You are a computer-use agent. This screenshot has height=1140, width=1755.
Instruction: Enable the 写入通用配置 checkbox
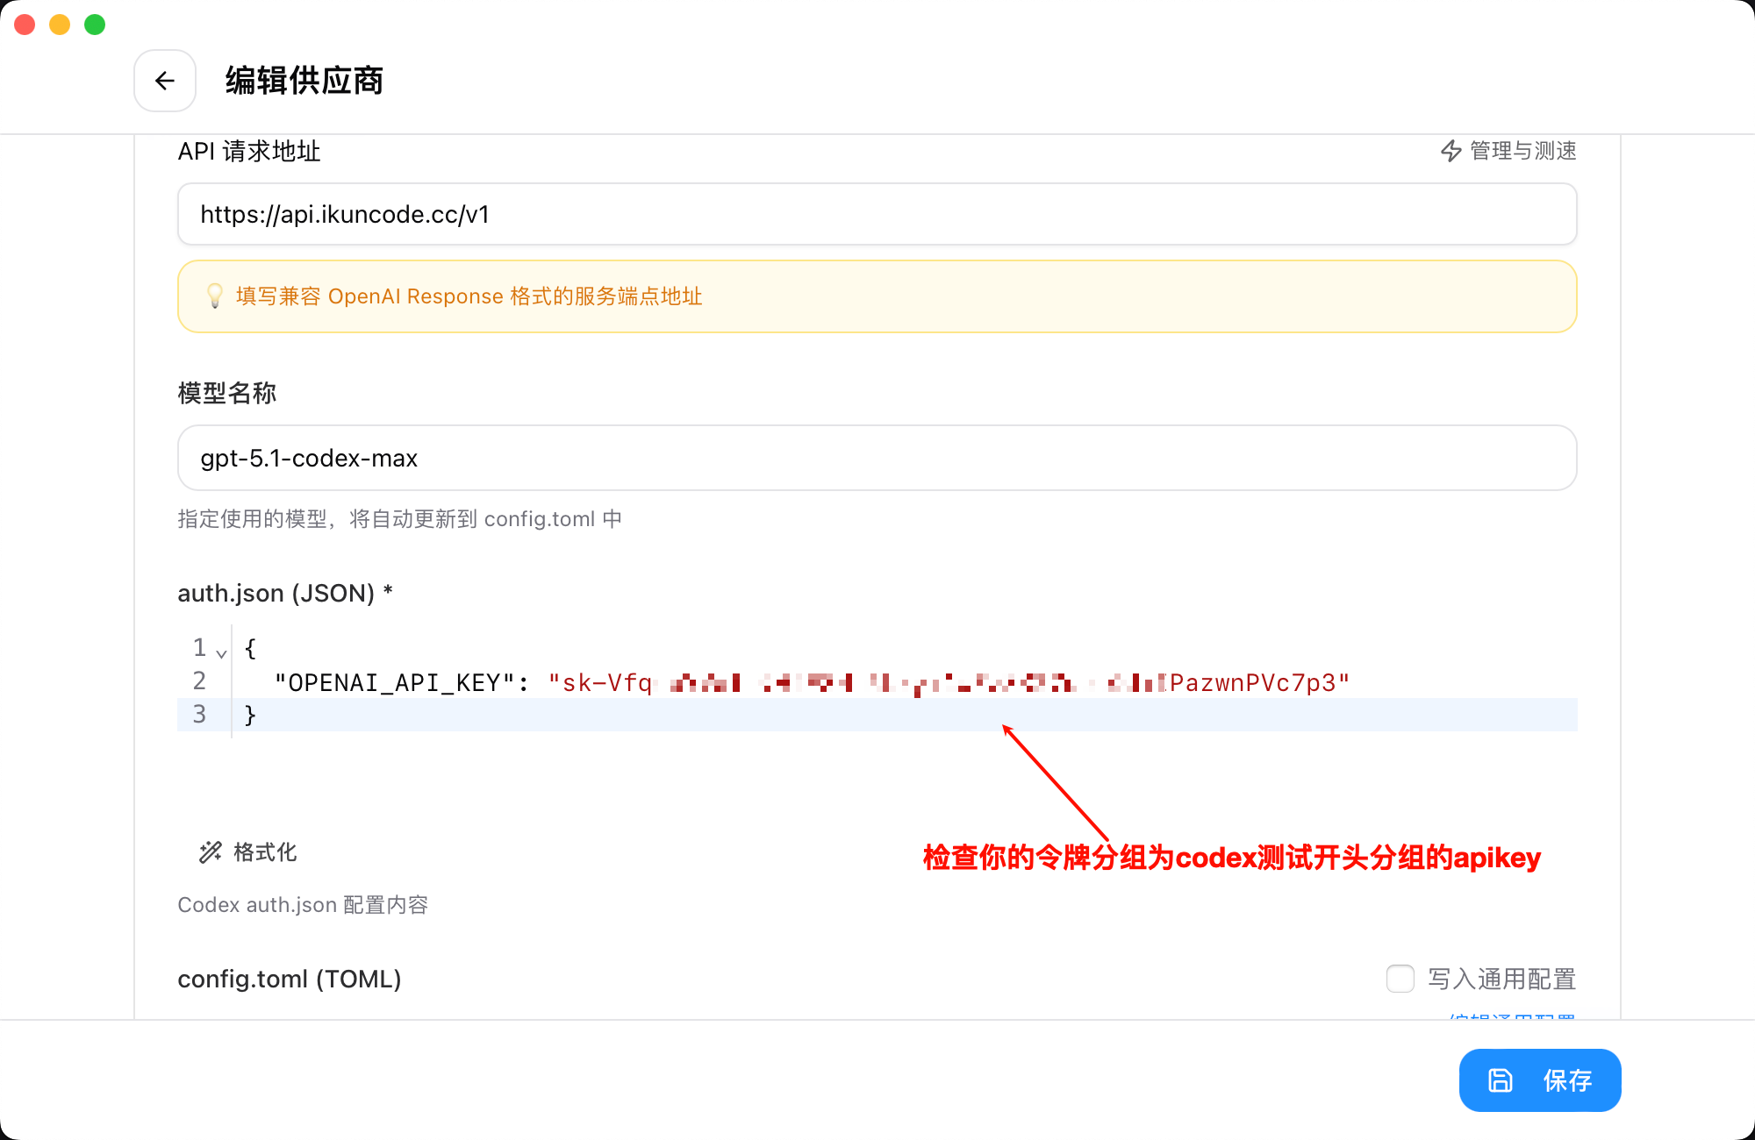click(x=1400, y=979)
